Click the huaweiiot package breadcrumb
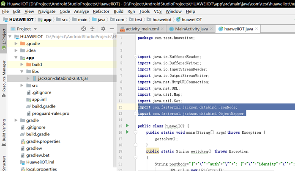 click(x=159, y=19)
